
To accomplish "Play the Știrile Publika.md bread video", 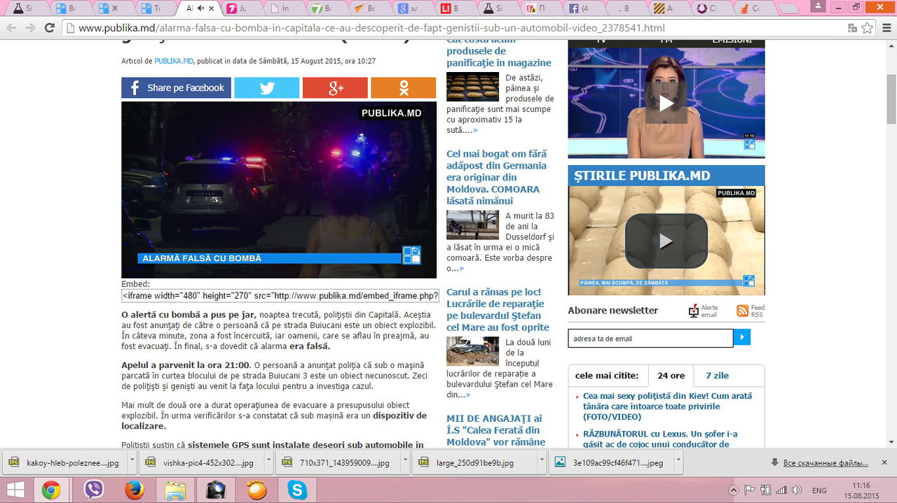I will pyautogui.click(x=666, y=241).
